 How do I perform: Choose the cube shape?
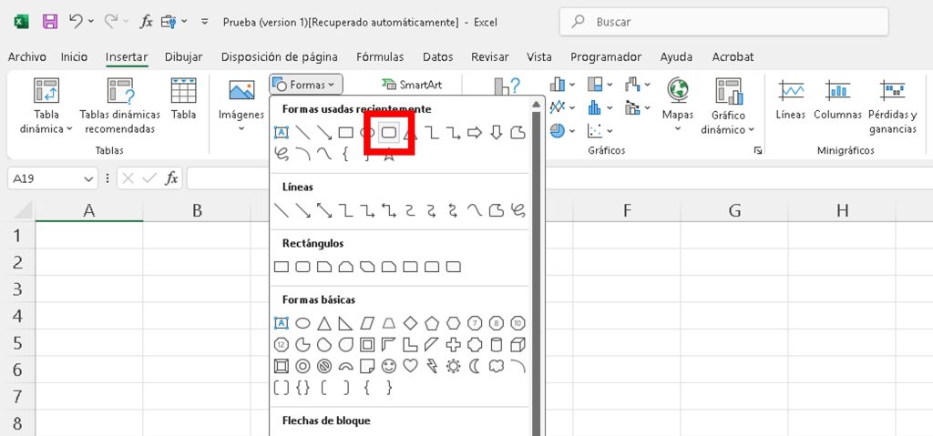click(x=518, y=344)
